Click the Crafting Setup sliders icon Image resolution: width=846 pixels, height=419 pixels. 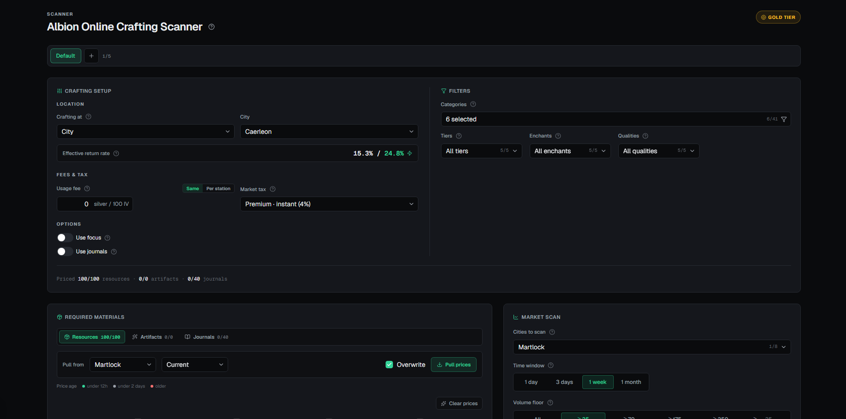pos(60,91)
